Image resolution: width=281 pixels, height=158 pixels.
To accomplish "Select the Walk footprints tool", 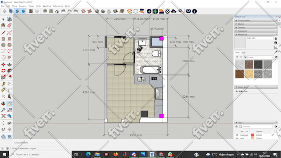I will (3, 129).
